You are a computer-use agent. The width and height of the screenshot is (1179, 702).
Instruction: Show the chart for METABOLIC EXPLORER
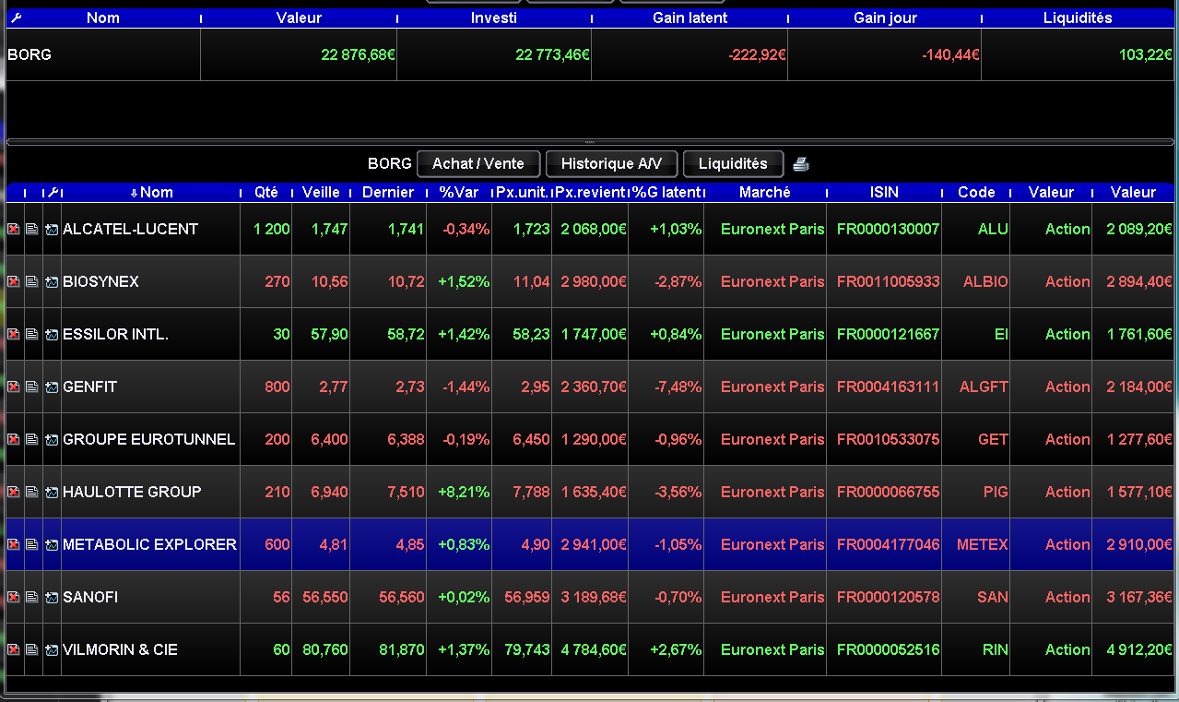[52, 544]
